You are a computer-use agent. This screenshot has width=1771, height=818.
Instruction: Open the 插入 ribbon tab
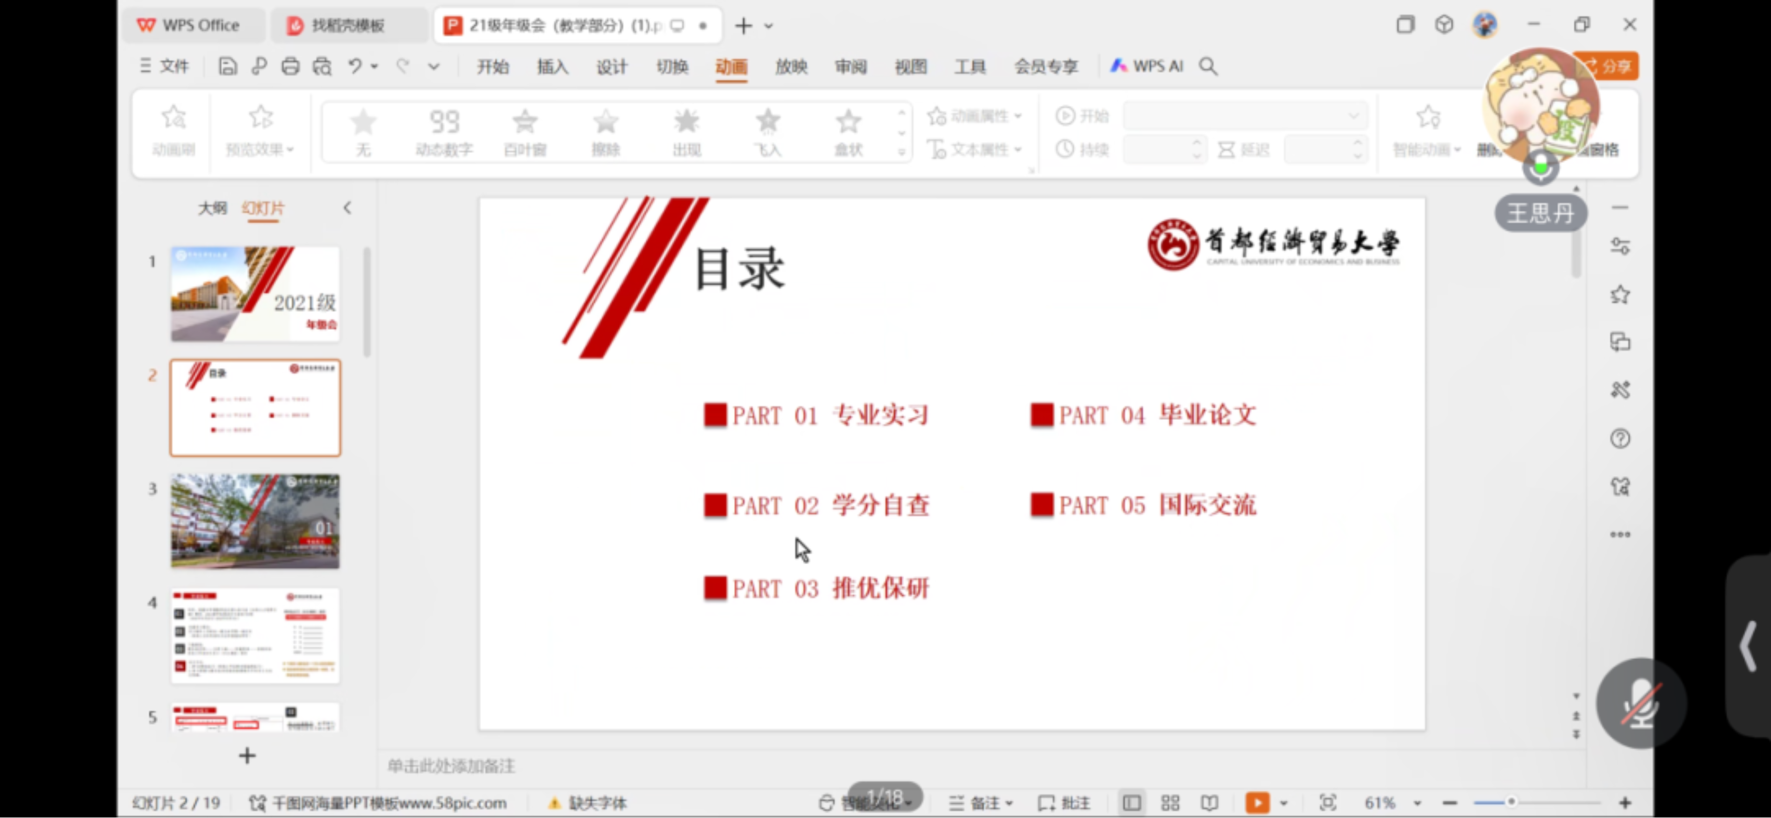(x=552, y=67)
